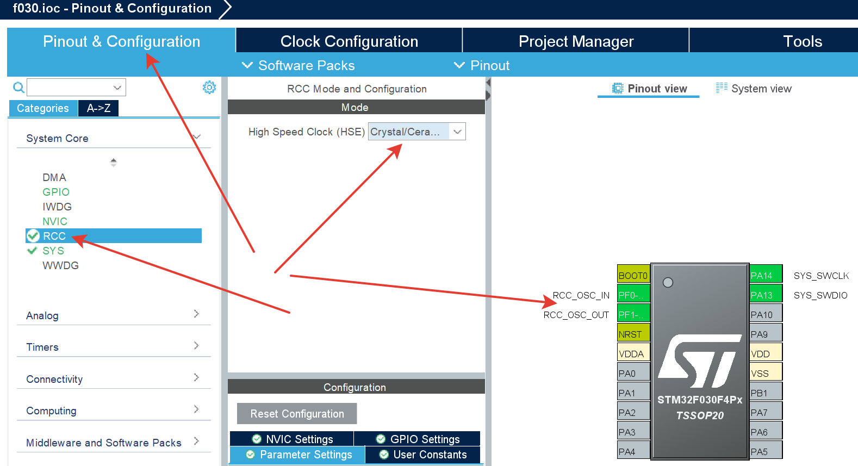
Task: Collapse panel with the splitter arrows
Action: coord(488,89)
